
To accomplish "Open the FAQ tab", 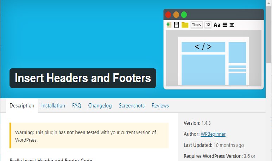I will point(77,106).
